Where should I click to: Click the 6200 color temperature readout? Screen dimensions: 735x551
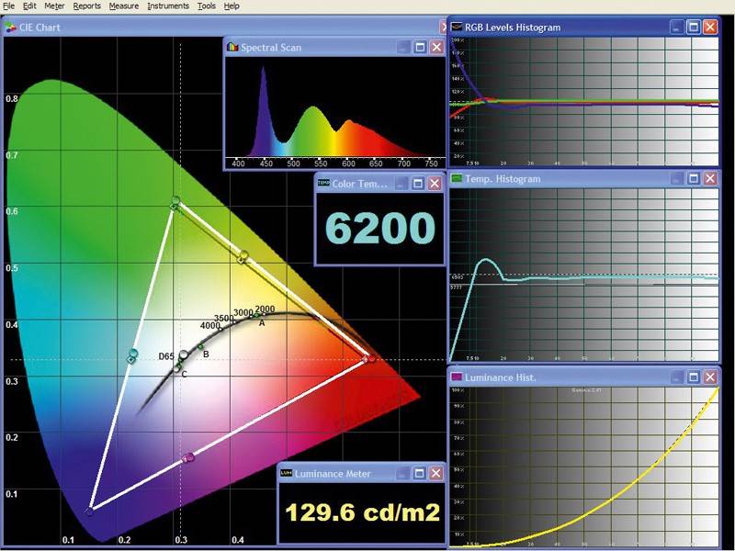coord(380,228)
